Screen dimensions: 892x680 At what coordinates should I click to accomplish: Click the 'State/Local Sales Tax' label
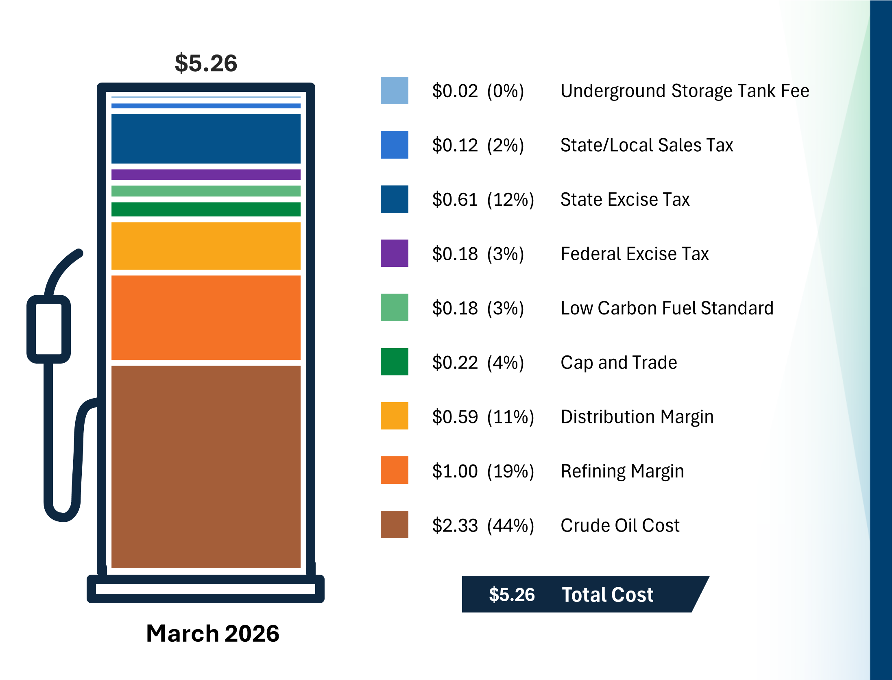[x=647, y=145]
